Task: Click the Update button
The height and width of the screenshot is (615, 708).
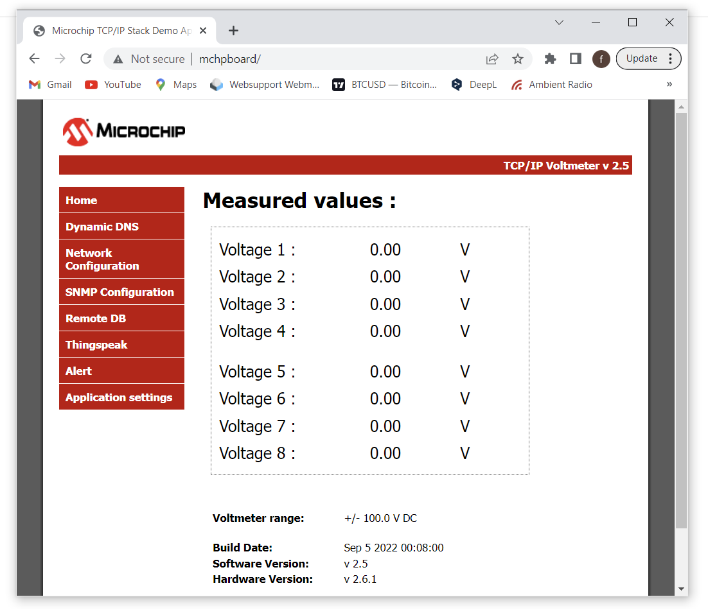Action: [642, 58]
